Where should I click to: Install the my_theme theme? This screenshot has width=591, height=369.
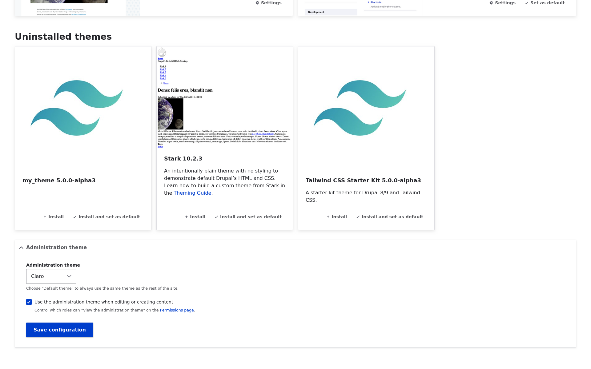pos(54,217)
